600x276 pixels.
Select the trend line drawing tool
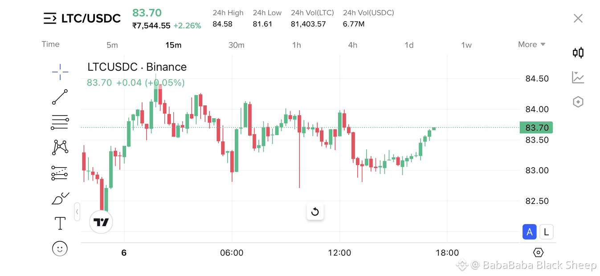point(60,97)
